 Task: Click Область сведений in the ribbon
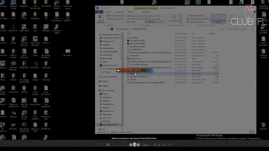115,18
